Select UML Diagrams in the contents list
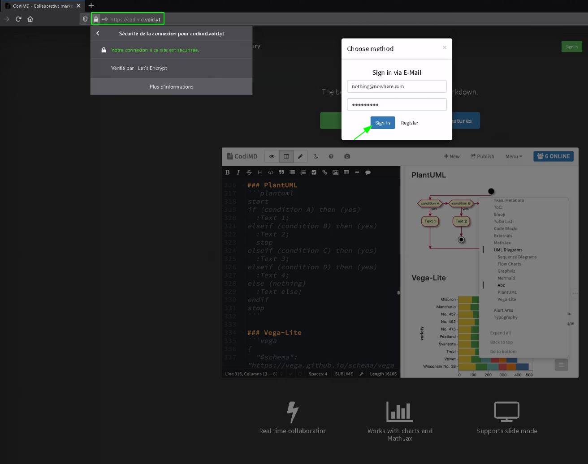This screenshot has height=464, width=588. 508,250
